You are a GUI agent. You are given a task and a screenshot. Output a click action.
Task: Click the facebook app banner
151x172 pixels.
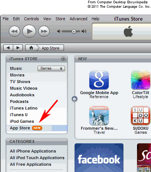click(99, 158)
